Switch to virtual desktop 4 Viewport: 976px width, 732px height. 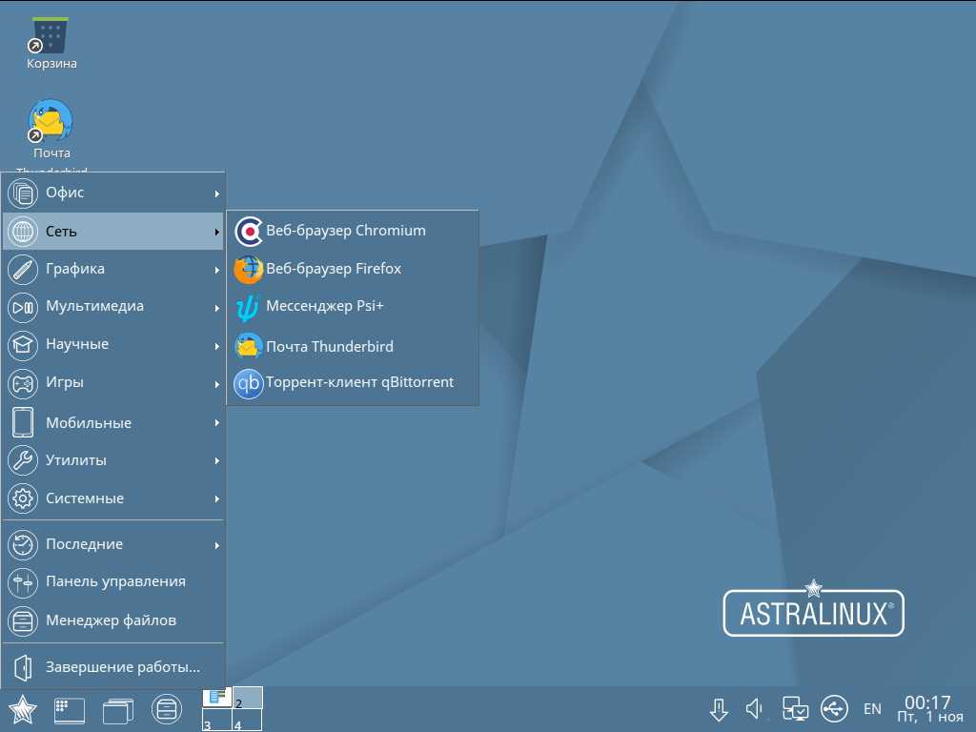[x=248, y=722]
